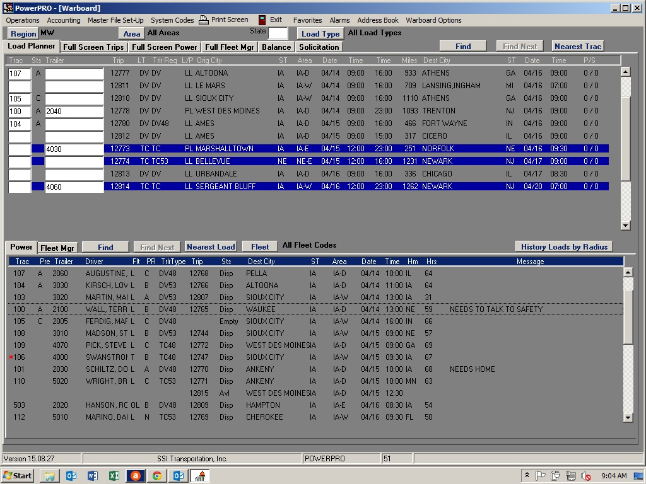Click Trailer field containing 4030
The width and height of the screenshot is (646, 484).
[x=74, y=149]
